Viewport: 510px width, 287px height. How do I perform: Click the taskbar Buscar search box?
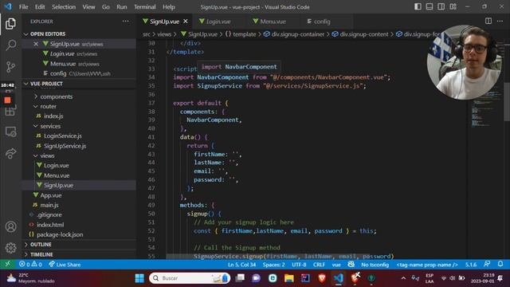pyautogui.click(x=190, y=278)
